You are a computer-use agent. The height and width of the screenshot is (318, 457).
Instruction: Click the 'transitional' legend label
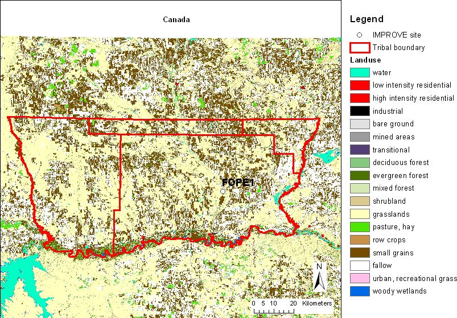click(391, 150)
